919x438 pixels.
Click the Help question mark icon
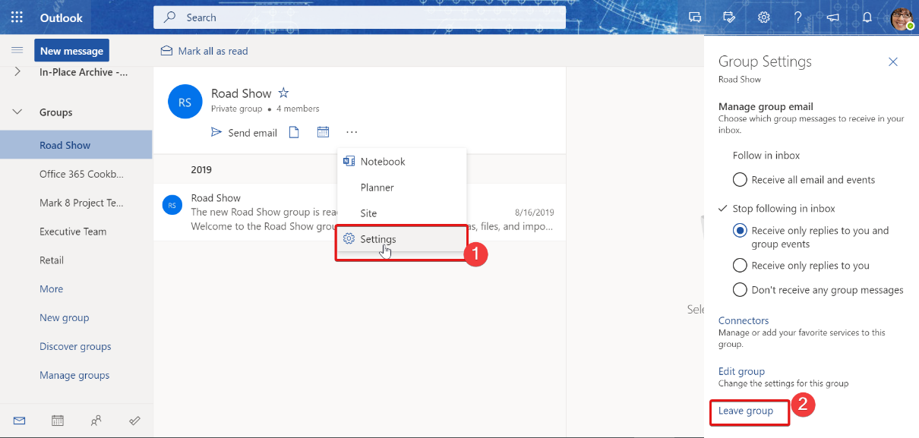tap(797, 17)
